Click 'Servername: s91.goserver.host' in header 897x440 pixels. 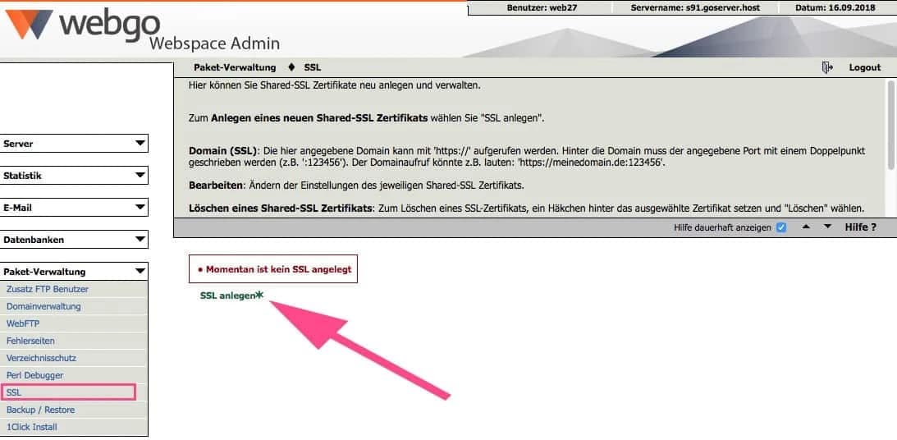pos(695,8)
